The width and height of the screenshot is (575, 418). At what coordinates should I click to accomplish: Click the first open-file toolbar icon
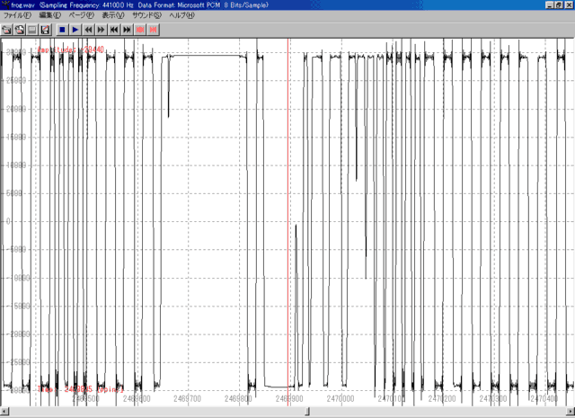(x=6, y=30)
